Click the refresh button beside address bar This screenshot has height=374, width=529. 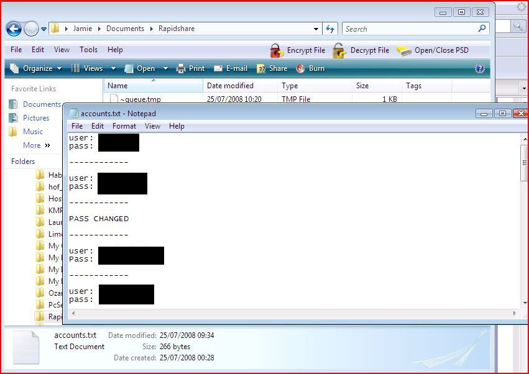[x=330, y=29]
